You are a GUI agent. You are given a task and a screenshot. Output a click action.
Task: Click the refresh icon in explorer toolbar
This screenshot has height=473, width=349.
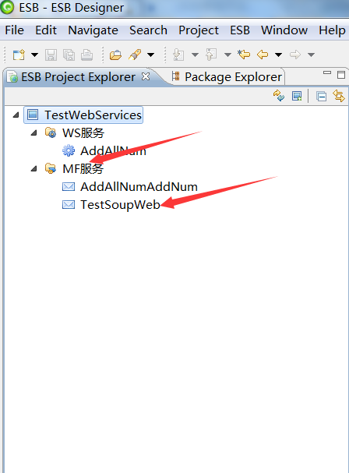[279, 96]
